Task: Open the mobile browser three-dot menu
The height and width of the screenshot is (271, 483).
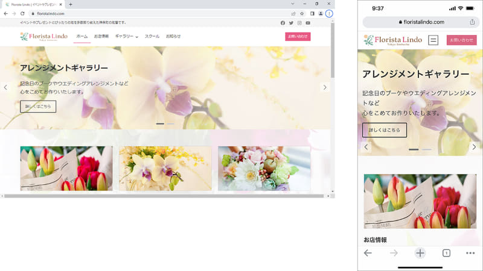Action: click(x=470, y=253)
